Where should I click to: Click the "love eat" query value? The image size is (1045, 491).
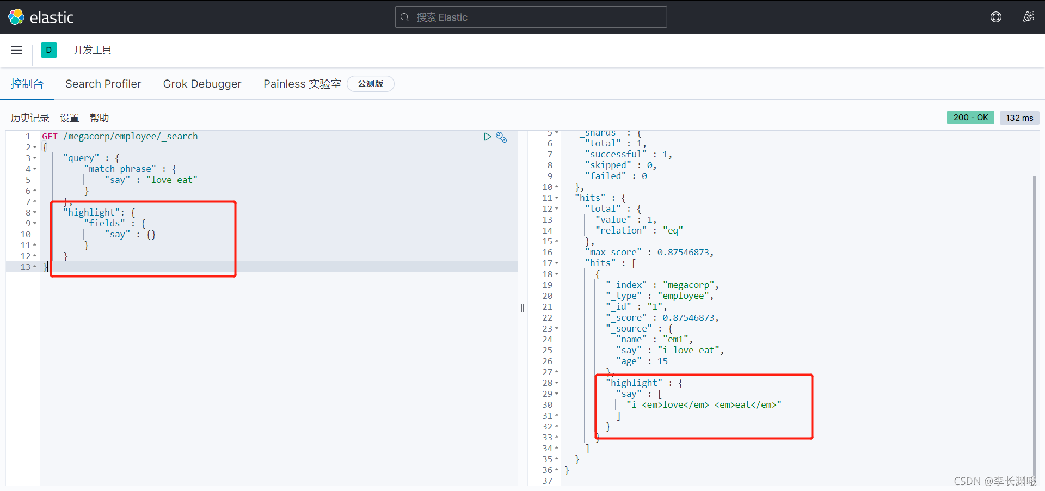pos(171,180)
